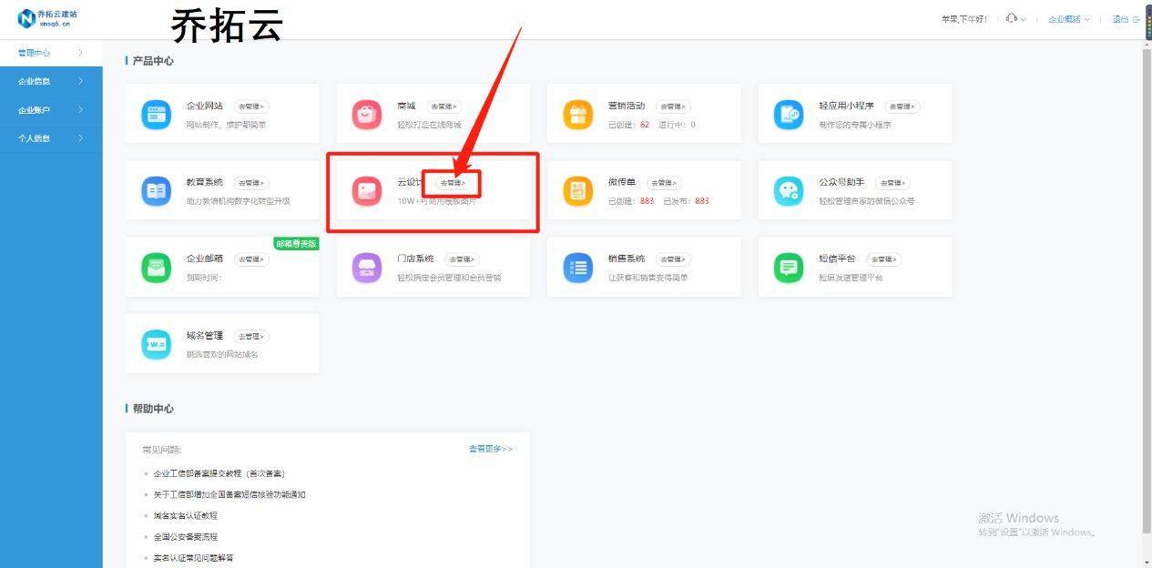
Task: Click 去管理 for 微传单
Action: point(664,183)
